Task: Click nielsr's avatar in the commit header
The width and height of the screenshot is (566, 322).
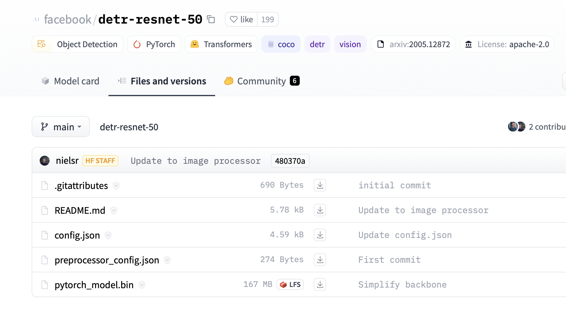Action: tap(45, 161)
